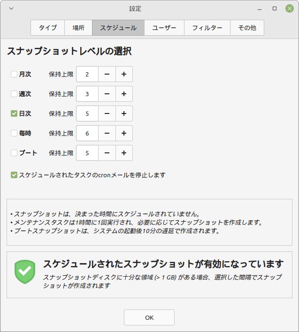Toggle the cronメール停止 checkbox
Image resolution: width=299 pixels, height=332 pixels.
[14, 175]
